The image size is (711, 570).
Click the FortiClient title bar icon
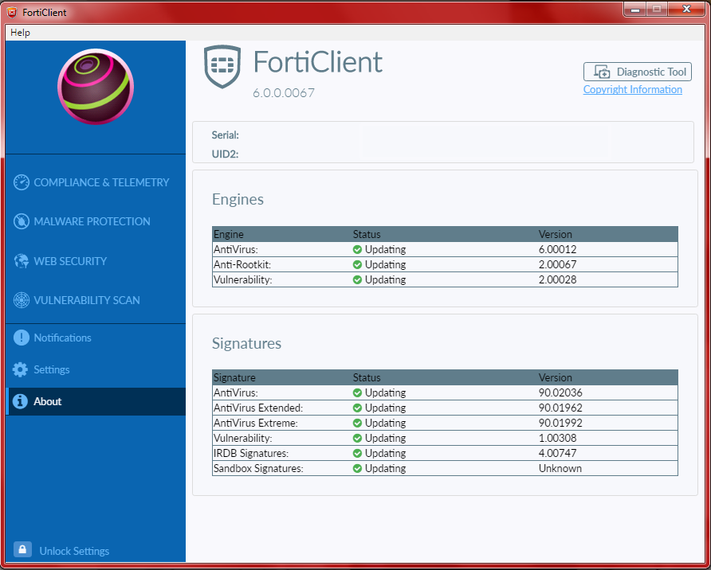point(12,12)
